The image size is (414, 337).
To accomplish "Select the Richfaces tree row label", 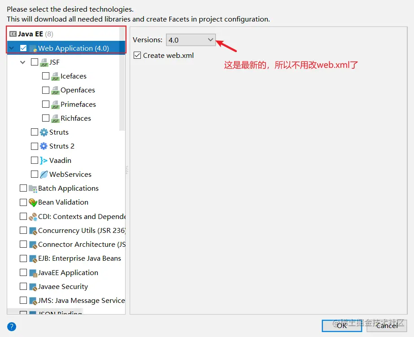I will 76,118.
